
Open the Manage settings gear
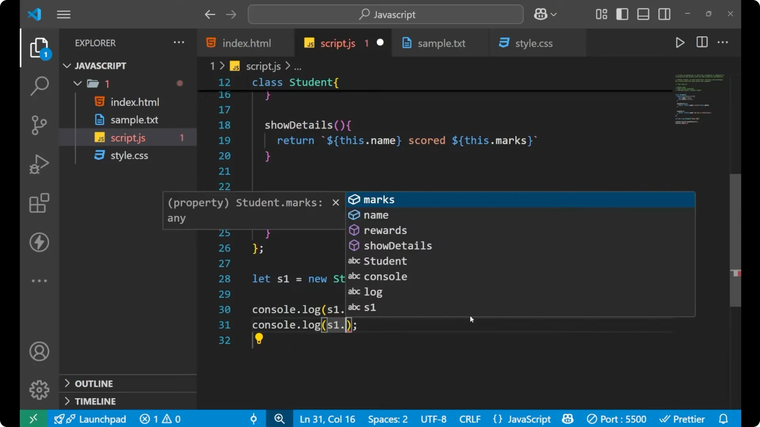pyautogui.click(x=39, y=389)
